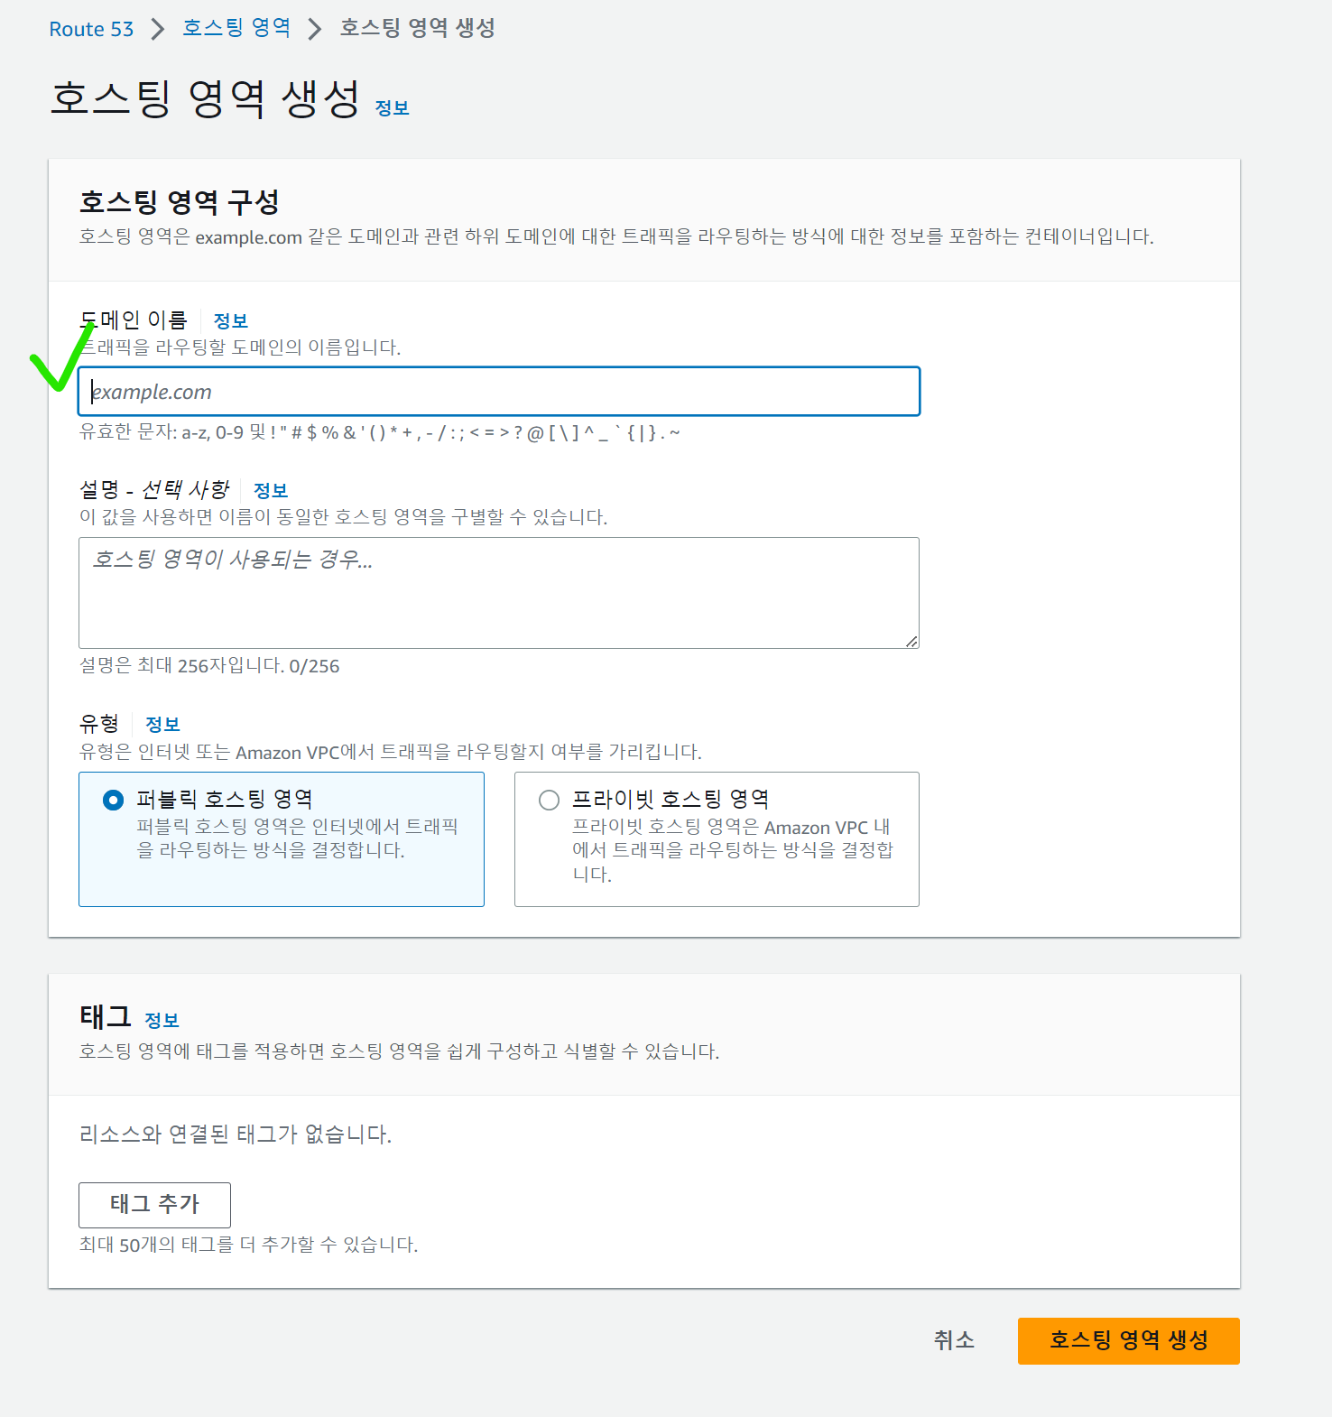
Task: Open the Route 53 breadcrumb link
Action: tap(91, 29)
